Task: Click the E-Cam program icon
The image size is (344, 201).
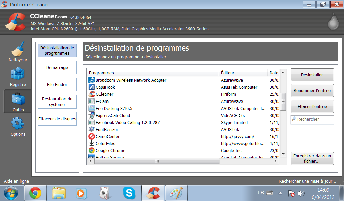Action: (91, 101)
